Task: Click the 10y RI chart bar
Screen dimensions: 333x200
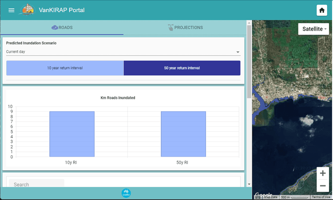Action: click(x=72, y=134)
